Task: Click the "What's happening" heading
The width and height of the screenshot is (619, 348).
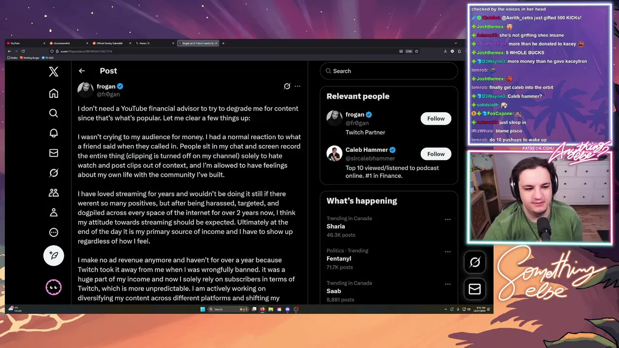Action: (362, 201)
